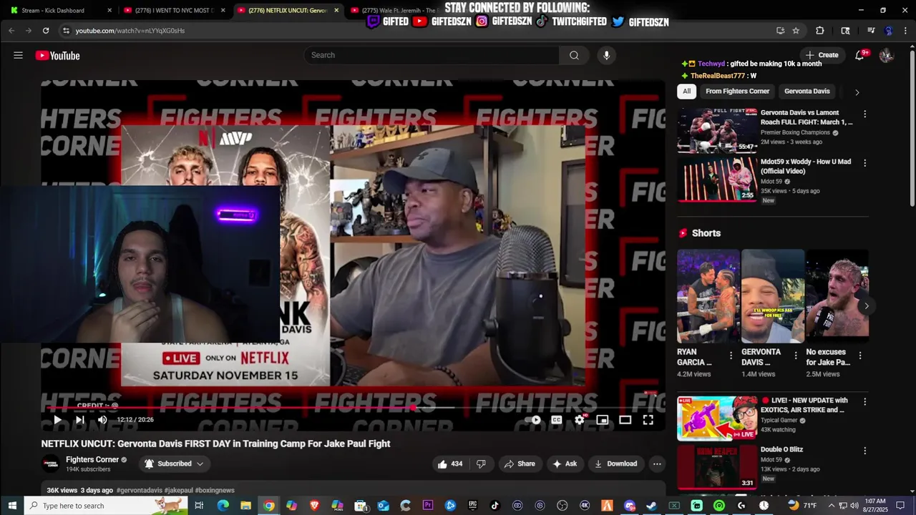Image resolution: width=916 pixels, height=515 pixels.
Task: Switch to theater mode
Action: pos(625,420)
